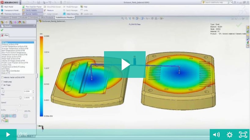Click the Max value input field
This screenshot has width=250, height=140.
(28, 98)
